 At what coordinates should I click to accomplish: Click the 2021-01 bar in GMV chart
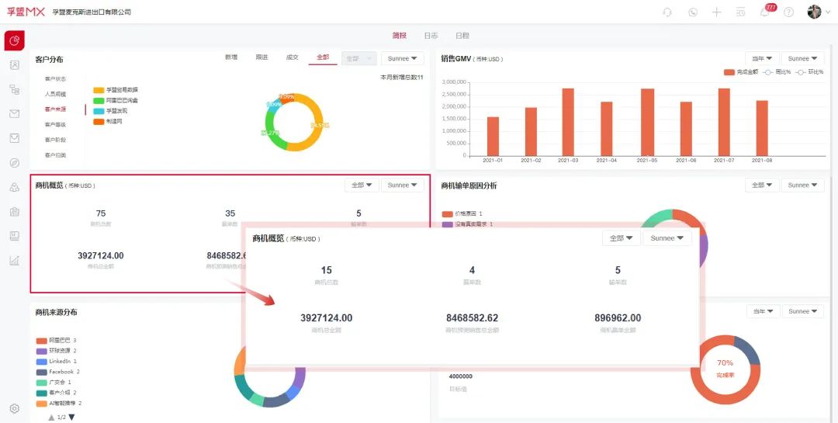[493, 137]
